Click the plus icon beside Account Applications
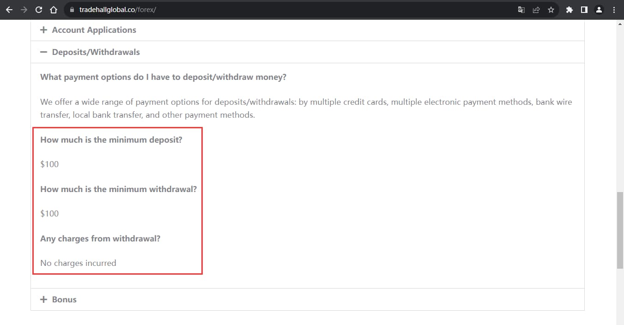624x325 pixels. pyautogui.click(x=44, y=30)
